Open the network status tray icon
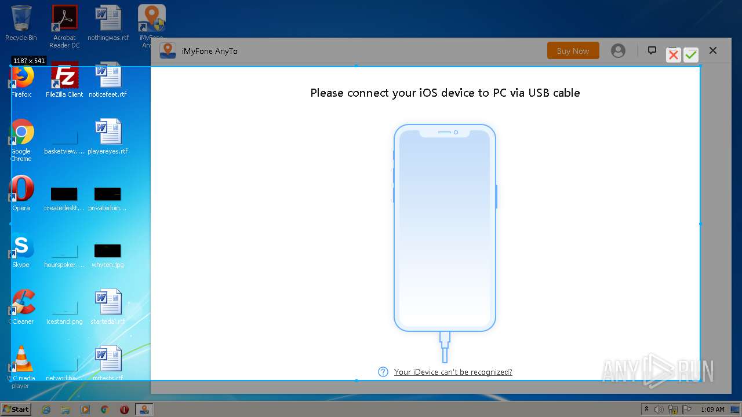 click(673, 409)
